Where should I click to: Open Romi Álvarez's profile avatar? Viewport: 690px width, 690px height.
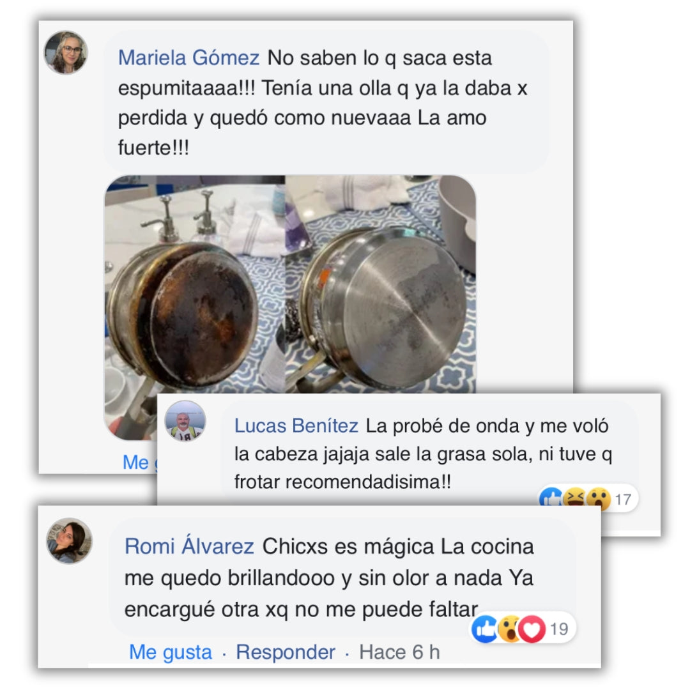tap(70, 541)
